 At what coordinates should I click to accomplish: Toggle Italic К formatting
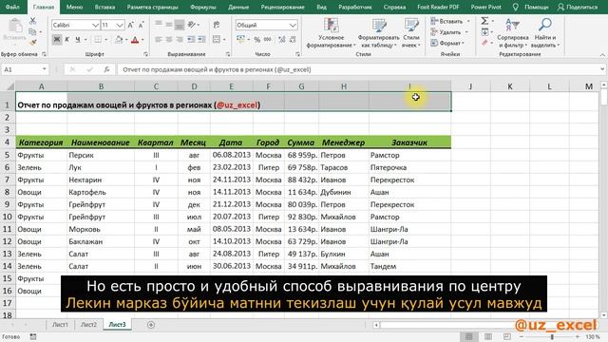(x=67, y=40)
